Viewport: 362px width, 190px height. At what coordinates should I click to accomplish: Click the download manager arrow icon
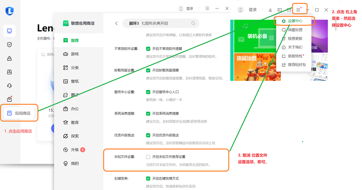[x=270, y=10]
